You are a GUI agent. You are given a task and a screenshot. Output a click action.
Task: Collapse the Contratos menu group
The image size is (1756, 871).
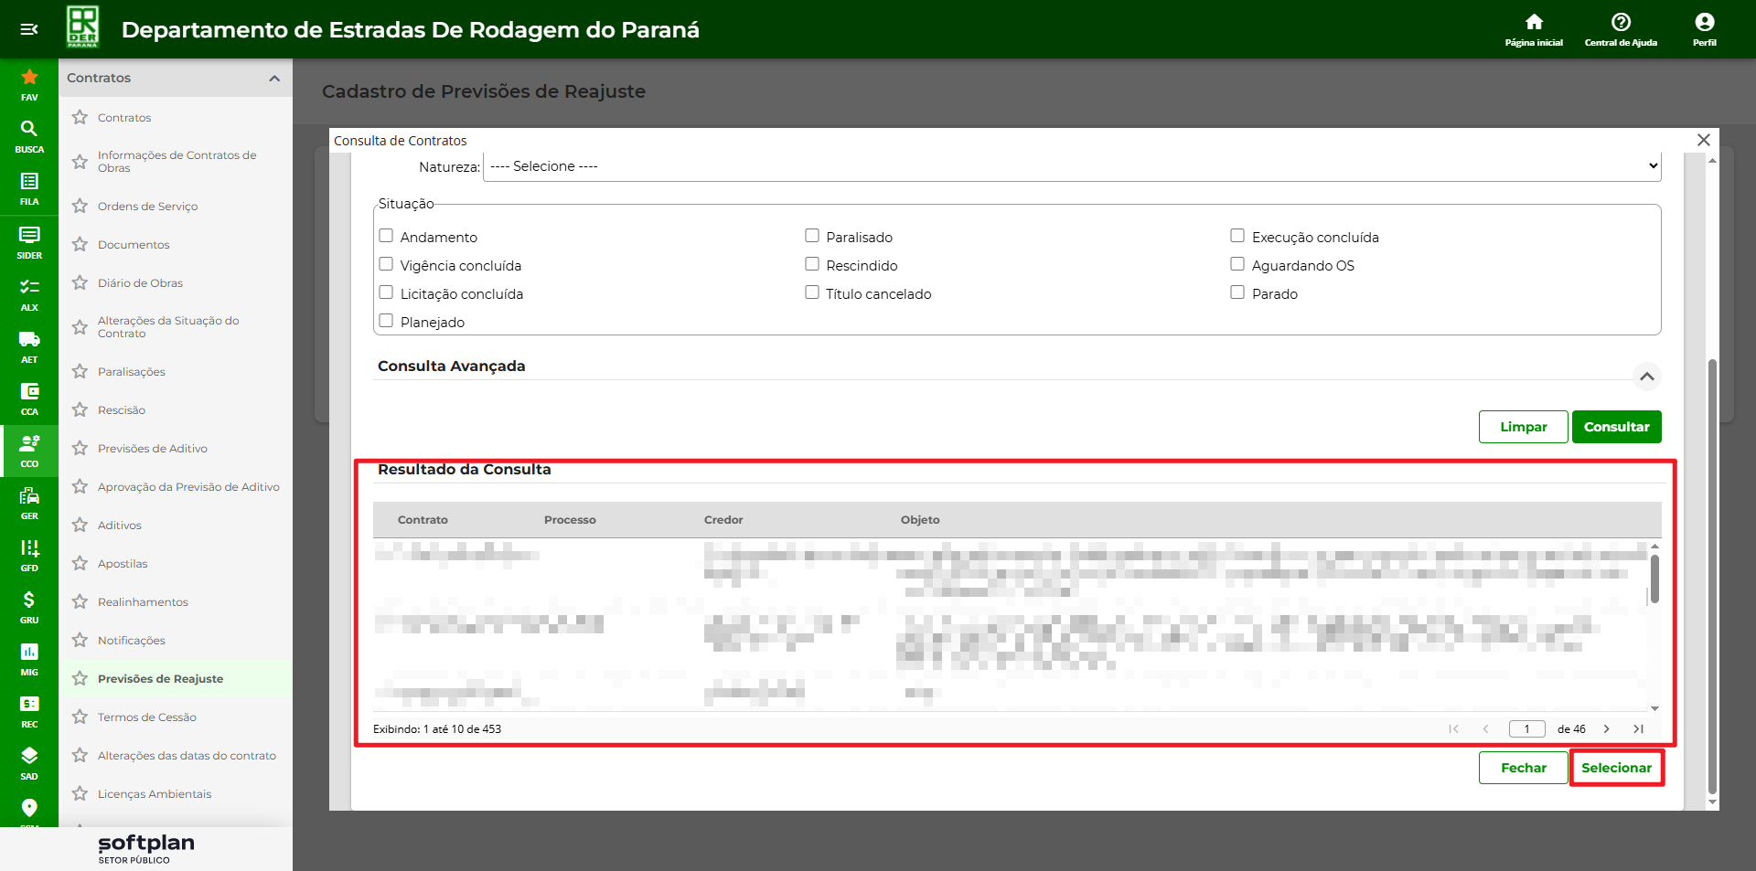pos(273,79)
